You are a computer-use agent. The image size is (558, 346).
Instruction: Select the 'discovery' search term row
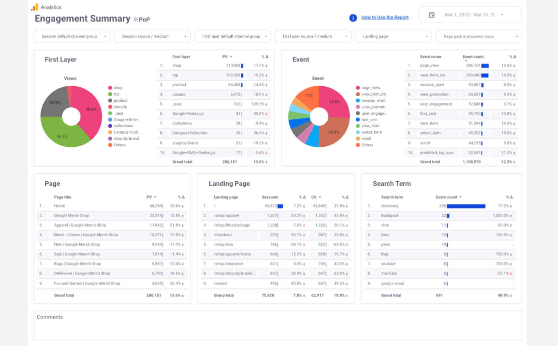click(389, 206)
